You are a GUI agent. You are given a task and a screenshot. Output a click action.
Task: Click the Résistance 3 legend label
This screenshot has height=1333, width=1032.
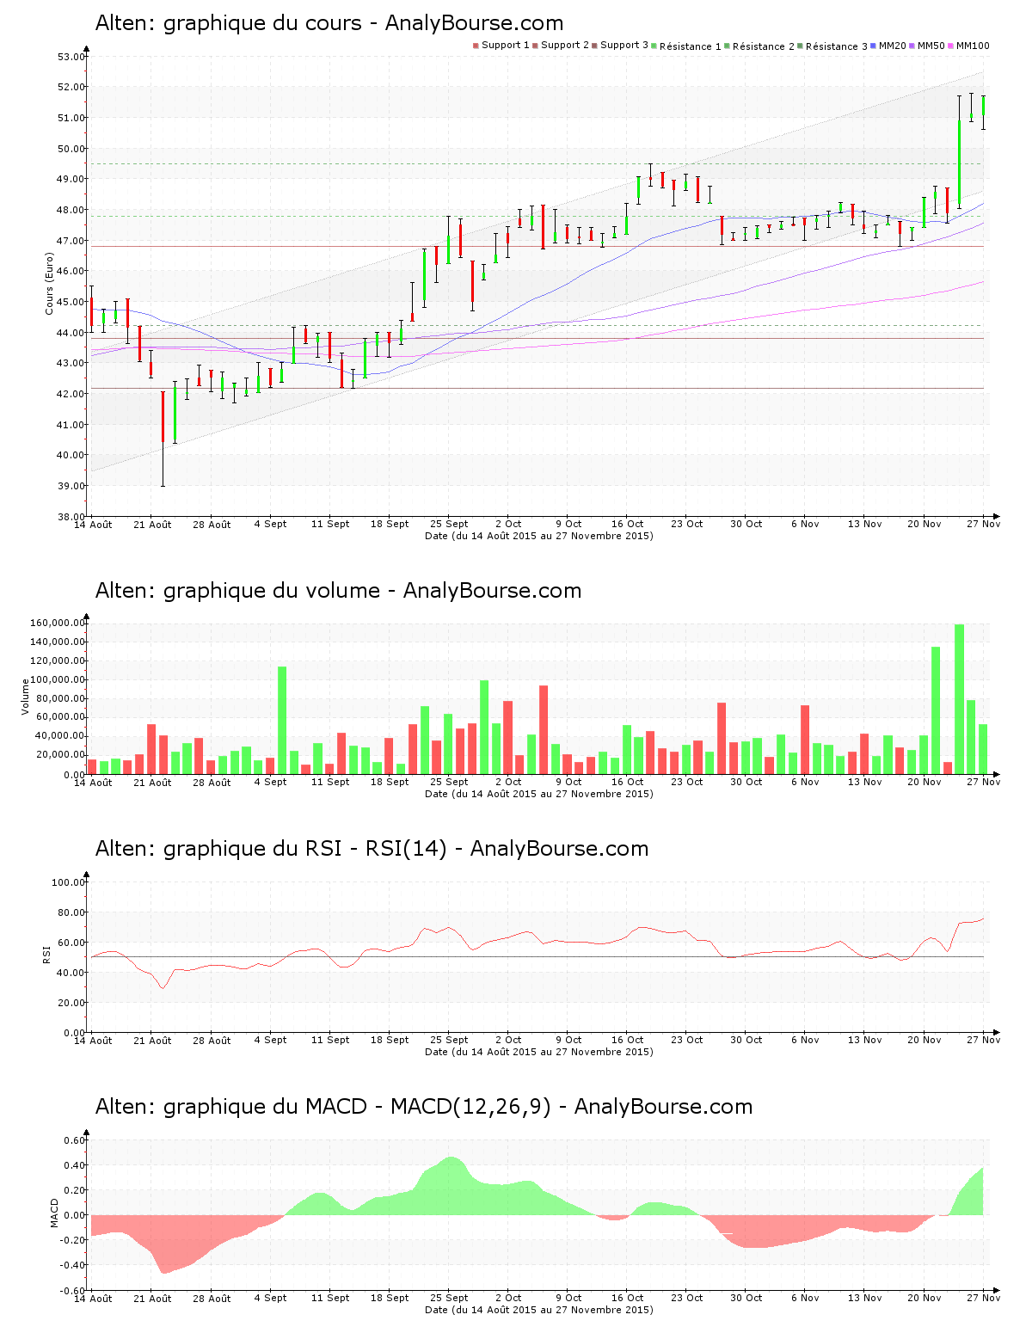point(836,46)
